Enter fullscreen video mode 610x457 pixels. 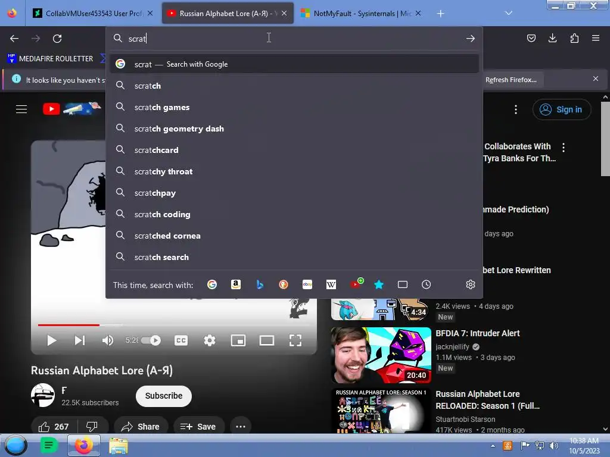click(295, 340)
